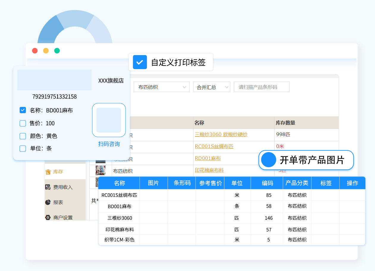Uncheck the 名称 BD001麻布 checkbox
This screenshot has width=375, height=271.
pos(23,110)
